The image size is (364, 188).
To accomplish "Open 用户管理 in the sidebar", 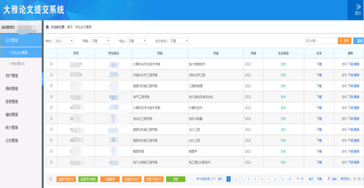I will coord(12,76).
